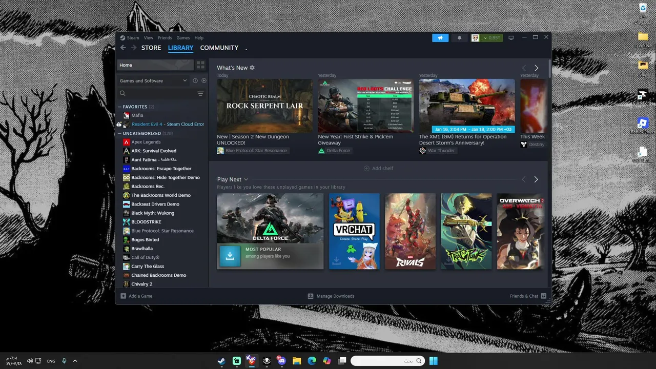Open Red Loots Challenge news thumbnail
Image resolution: width=656 pixels, height=369 pixels.
pyautogui.click(x=366, y=106)
